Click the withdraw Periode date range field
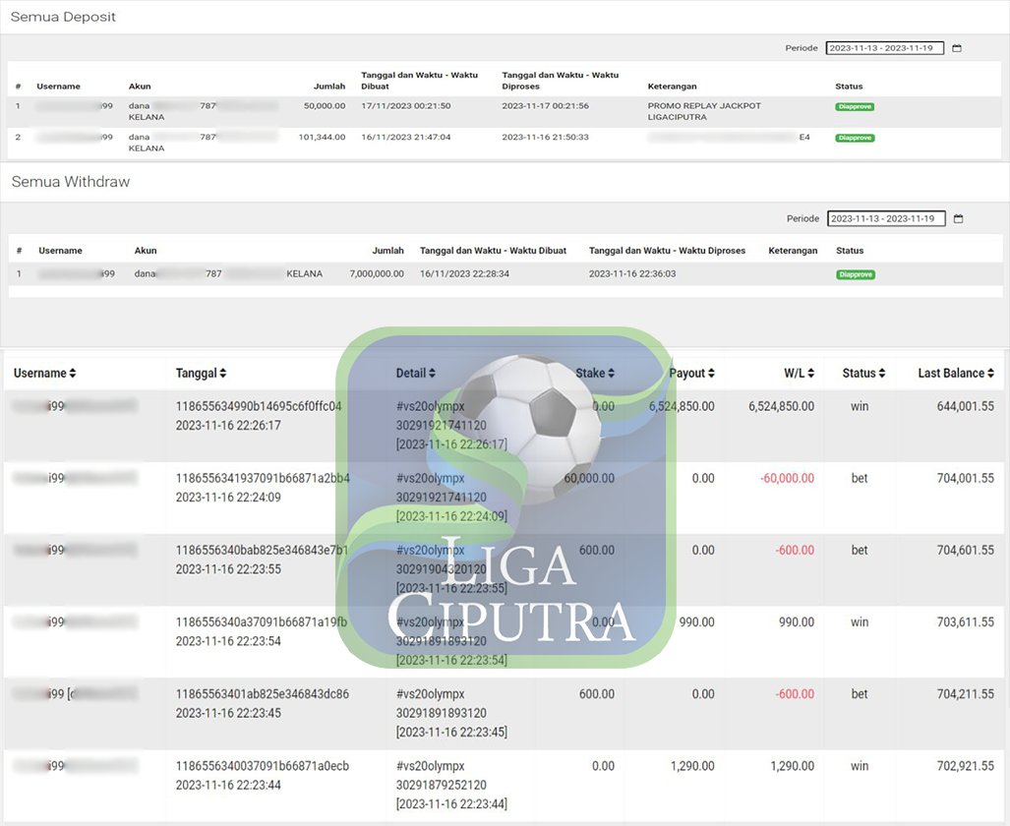This screenshot has height=826, width=1010. coord(886,219)
